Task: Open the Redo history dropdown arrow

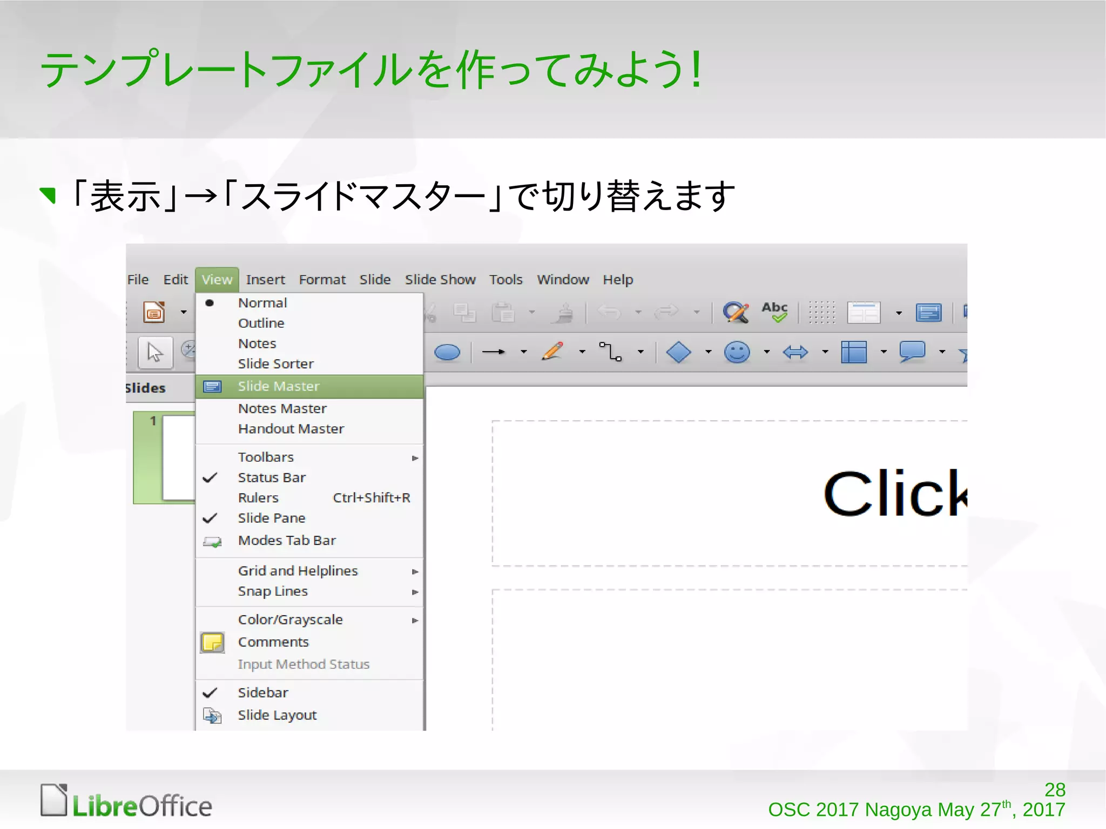Action: pyautogui.click(x=697, y=312)
